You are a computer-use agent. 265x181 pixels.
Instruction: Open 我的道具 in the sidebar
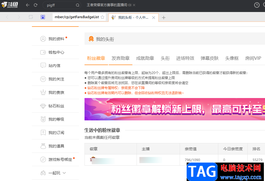point(56,146)
